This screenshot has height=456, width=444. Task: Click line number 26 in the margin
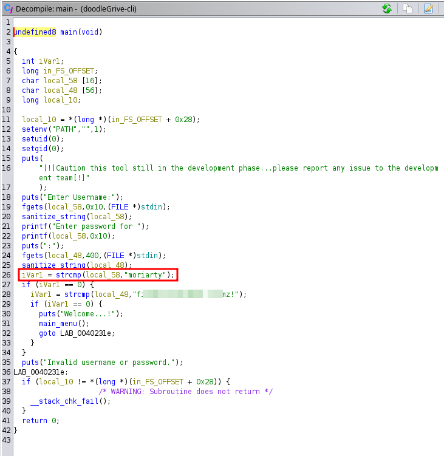tap(7, 275)
